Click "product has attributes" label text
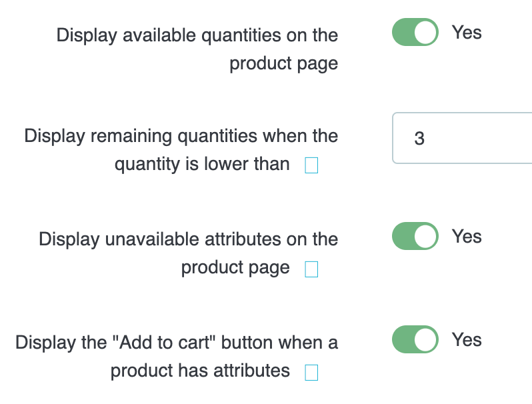The width and height of the screenshot is (532, 404). [200, 371]
